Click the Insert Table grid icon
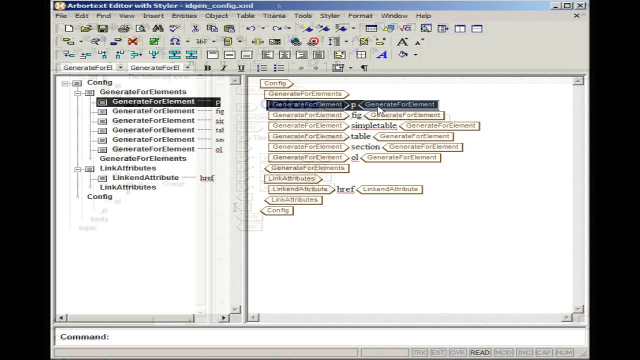The width and height of the screenshot is (640, 360). (x=371, y=28)
